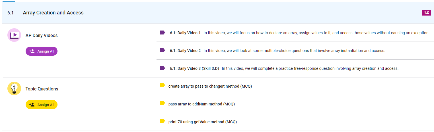Open 6.1: Daily Video 3 (Skill 3.D)
This screenshot has width=434, height=132.
[x=194, y=68]
